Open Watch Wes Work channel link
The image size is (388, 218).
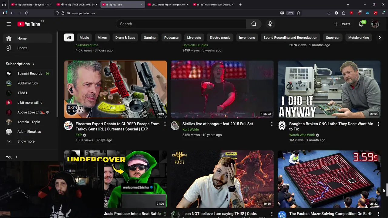(x=302, y=135)
